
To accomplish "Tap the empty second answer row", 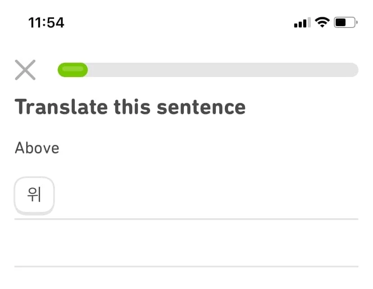I will pos(186,243).
